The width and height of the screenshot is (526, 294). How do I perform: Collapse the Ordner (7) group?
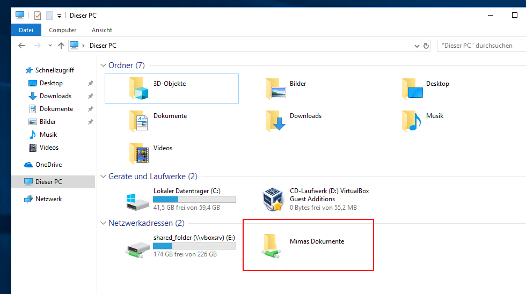point(103,65)
